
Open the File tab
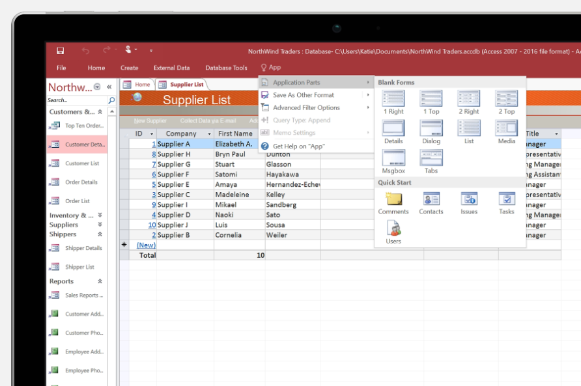click(61, 68)
